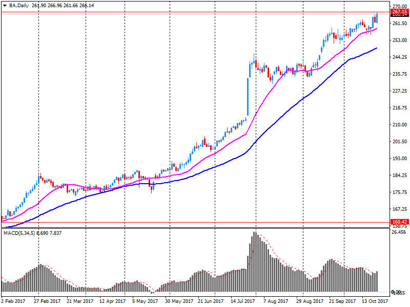Click the 30 May 2017 date label

click(179, 301)
